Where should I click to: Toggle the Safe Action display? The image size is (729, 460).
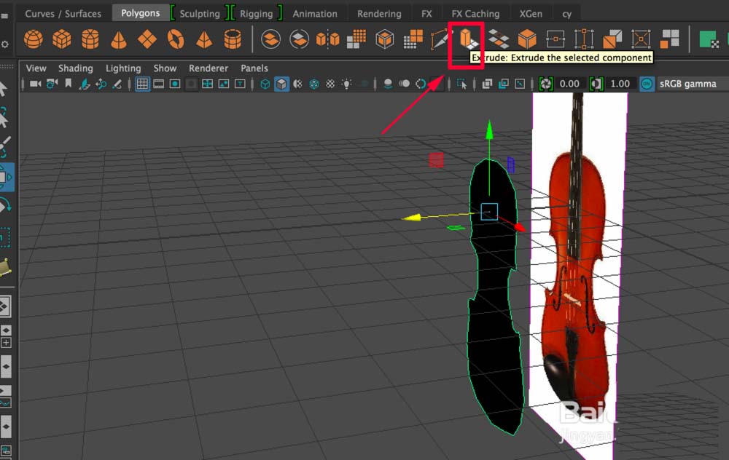224,84
